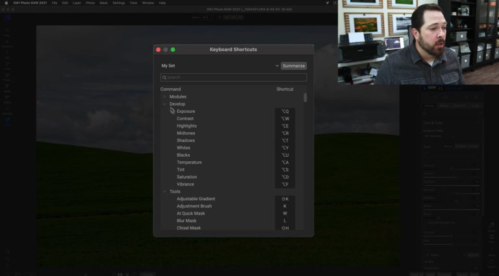Select the Saturation command row

coord(187,177)
